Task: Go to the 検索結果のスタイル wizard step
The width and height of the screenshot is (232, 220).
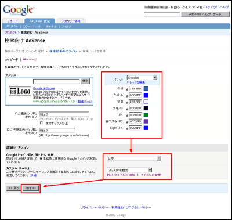Action: point(63,51)
